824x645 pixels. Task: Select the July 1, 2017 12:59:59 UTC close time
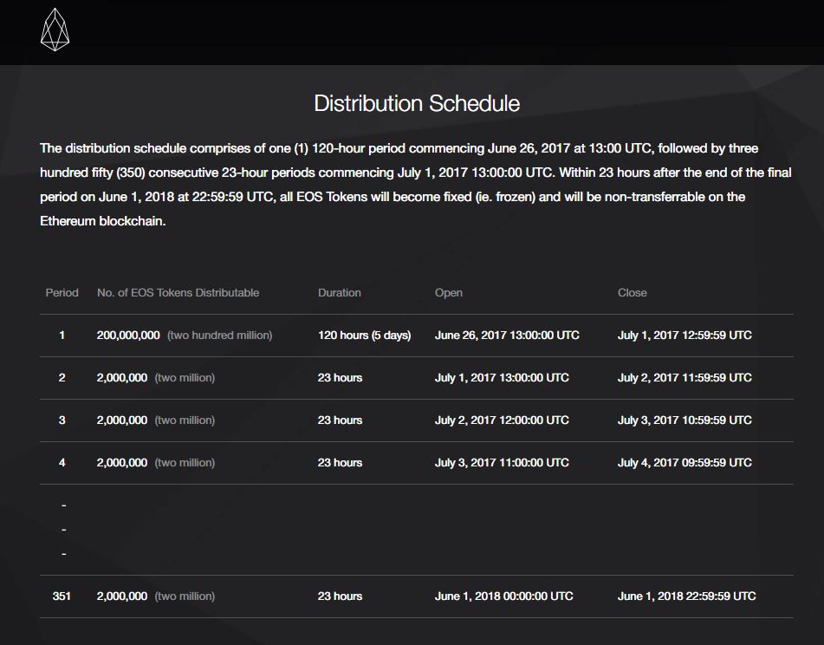[685, 336]
